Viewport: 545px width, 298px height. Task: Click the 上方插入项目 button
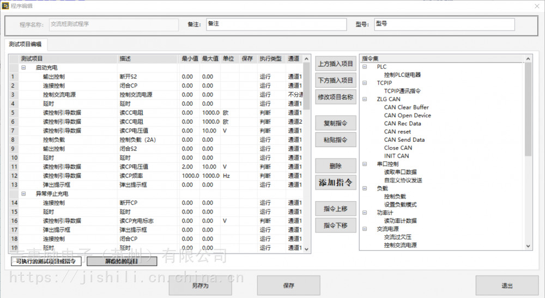[335, 63]
